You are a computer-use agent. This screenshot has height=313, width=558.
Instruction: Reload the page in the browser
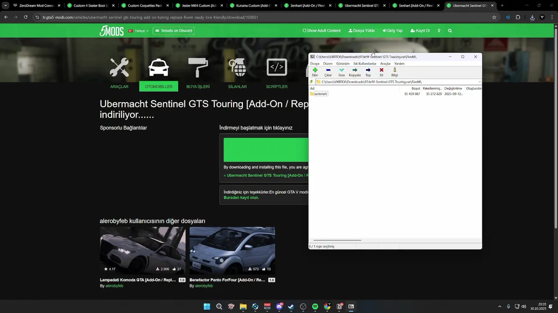(x=26, y=17)
